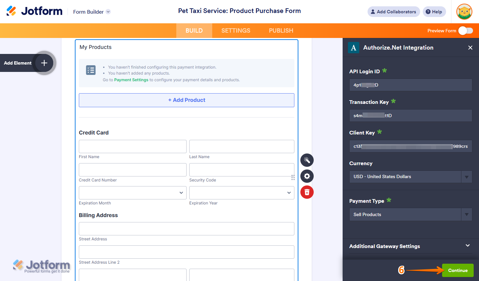Image resolution: width=479 pixels, height=281 pixels.
Task: Grab the drag handle beside Security Code
Action: click(293, 177)
